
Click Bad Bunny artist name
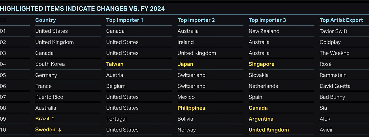point(332,97)
